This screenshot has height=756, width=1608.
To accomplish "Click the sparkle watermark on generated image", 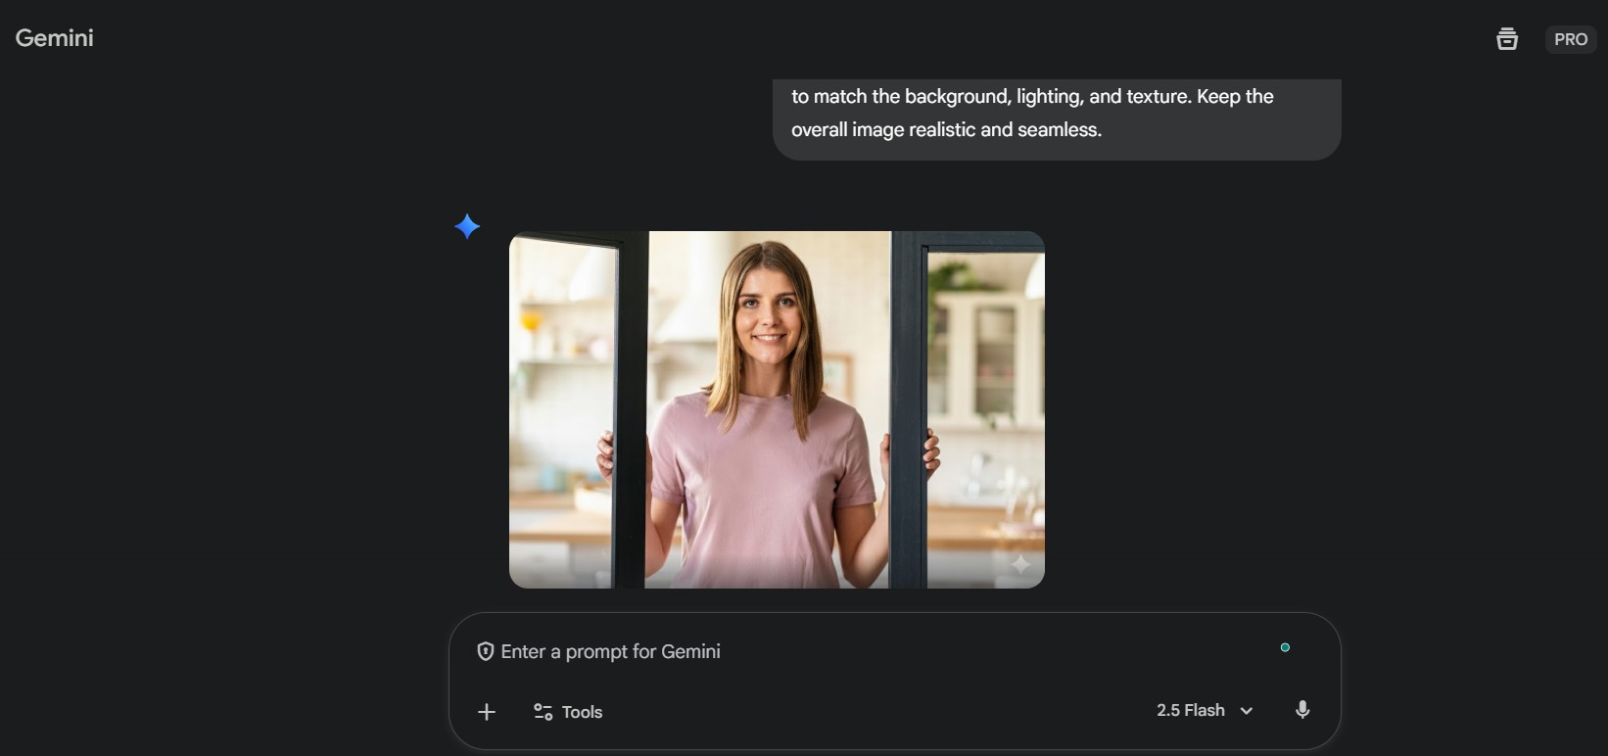I will tap(1020, 564).
